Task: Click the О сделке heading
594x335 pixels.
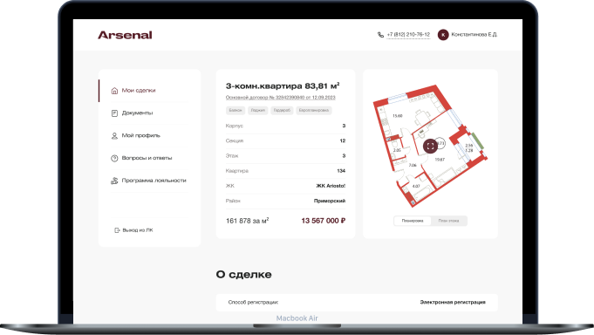Action: [x=243, y=274]
